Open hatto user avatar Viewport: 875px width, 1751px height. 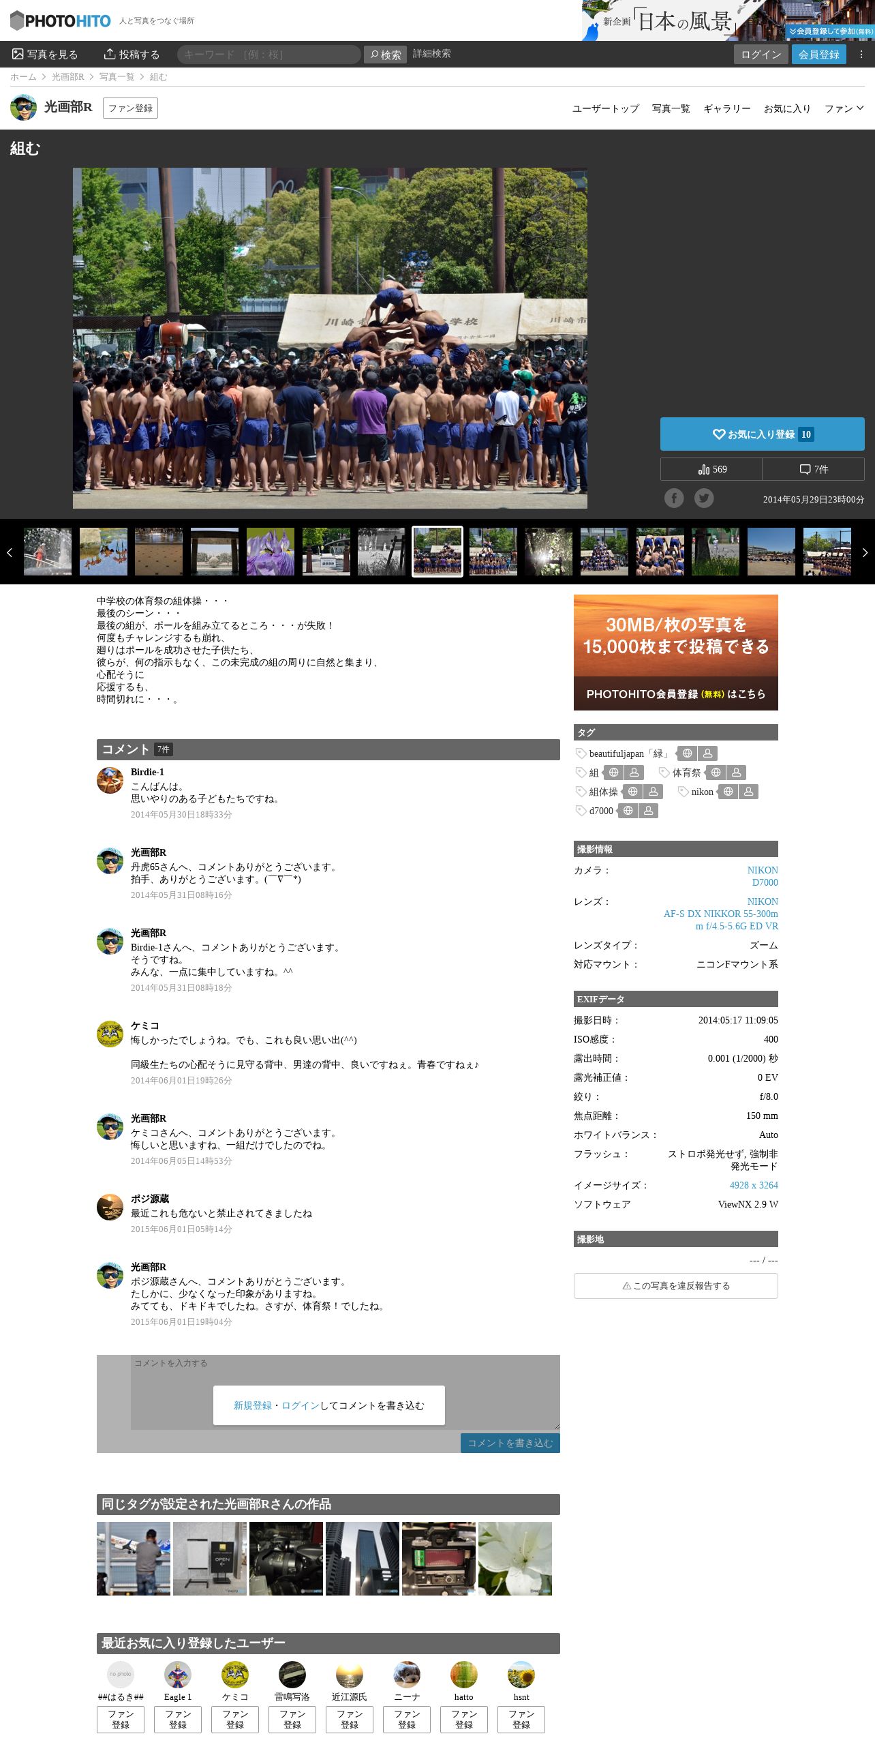pyautogui.click(x=464, y=1675)
